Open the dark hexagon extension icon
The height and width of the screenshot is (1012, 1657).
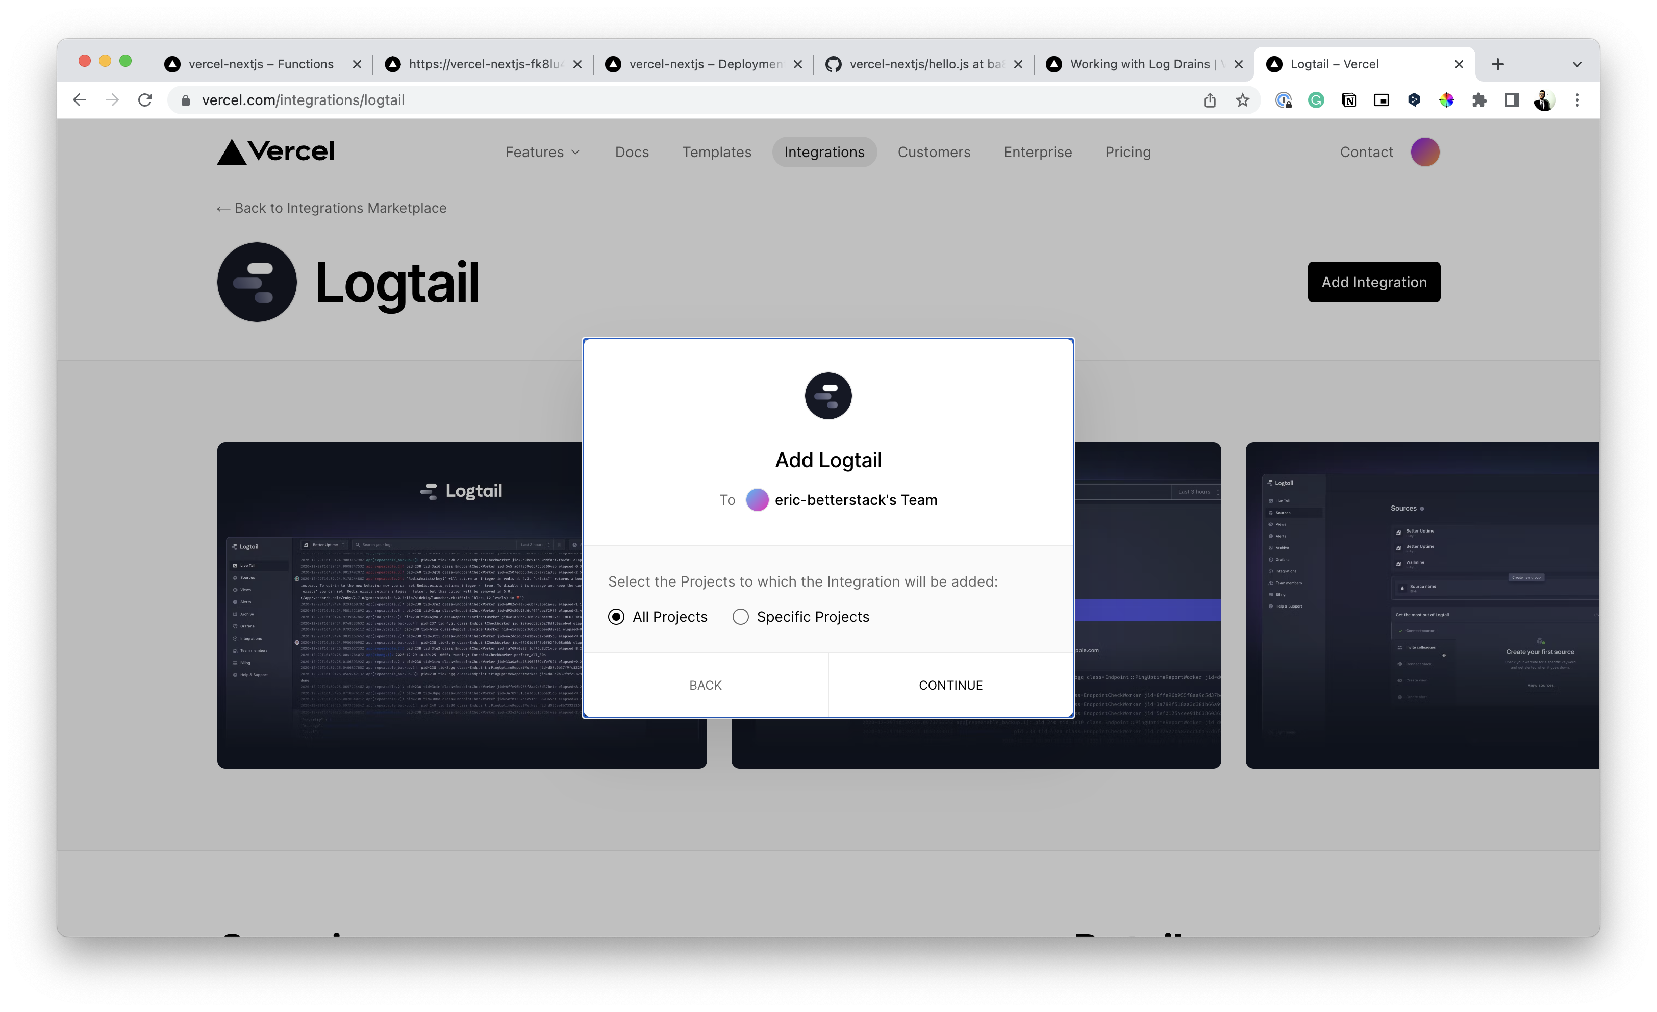click(x=1414, y=100)
